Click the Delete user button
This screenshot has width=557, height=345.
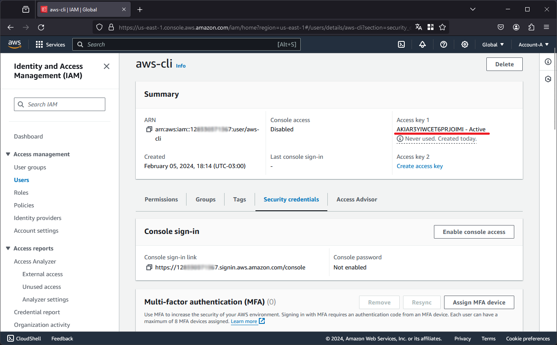(505, 64)
